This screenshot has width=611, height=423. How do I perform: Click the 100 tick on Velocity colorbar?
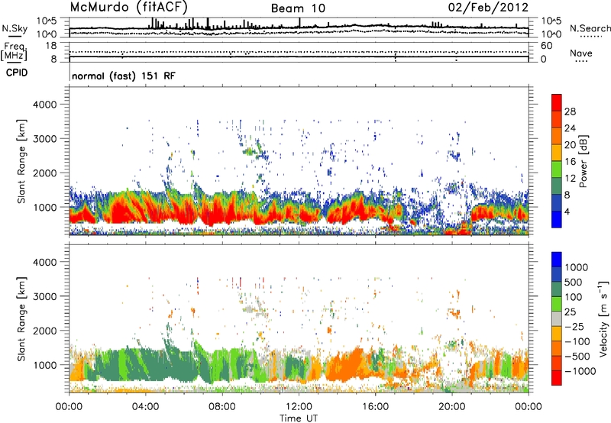pos(573,297)
